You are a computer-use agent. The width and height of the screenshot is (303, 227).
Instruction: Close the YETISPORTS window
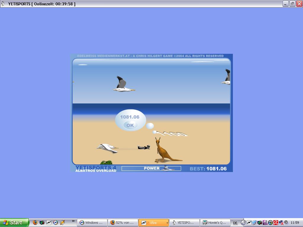click(299, 4)
